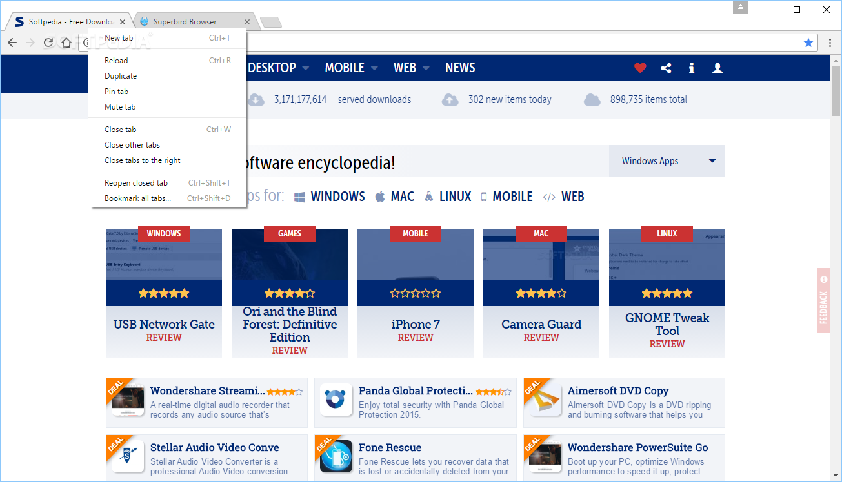The height and width of the screenshot is (482, 842).
Task: Click the Windows logo icon in categories
Action: [299, 197]
